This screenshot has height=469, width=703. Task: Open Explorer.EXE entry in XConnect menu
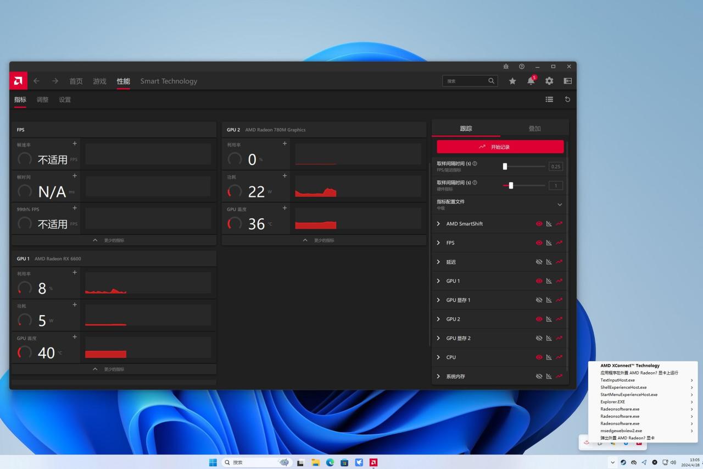click(x=643, y=402)
